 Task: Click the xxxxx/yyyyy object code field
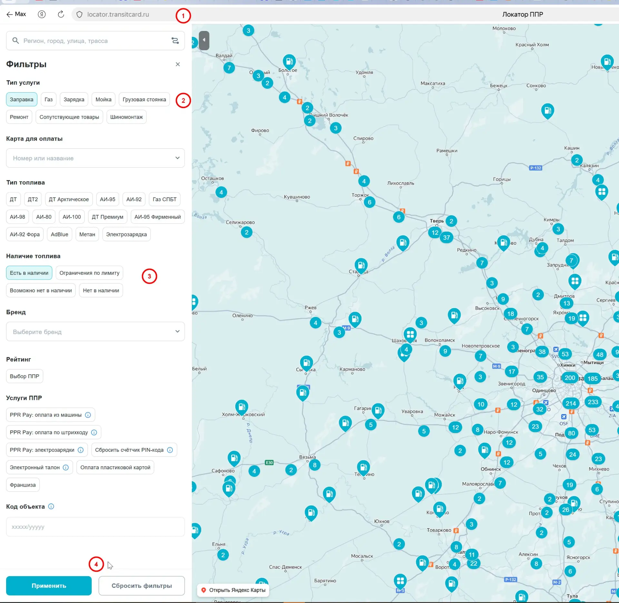tap(95, 527)
